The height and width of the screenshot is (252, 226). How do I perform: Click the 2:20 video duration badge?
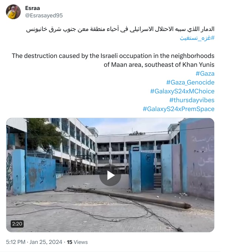click(x=17, y=224)
